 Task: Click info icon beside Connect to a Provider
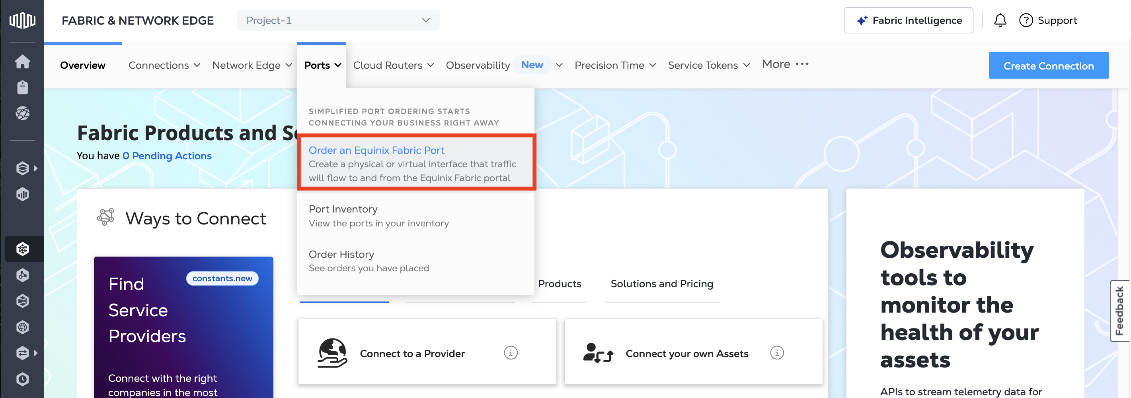pos(510,353)
